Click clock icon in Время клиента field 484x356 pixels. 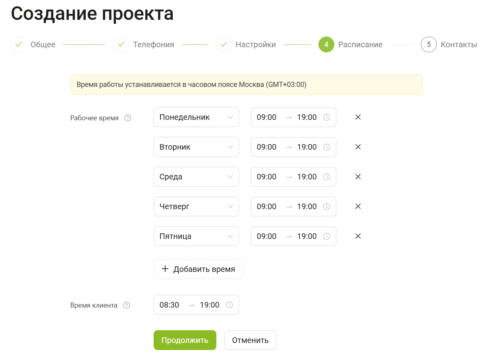click(x=229, y=305)
